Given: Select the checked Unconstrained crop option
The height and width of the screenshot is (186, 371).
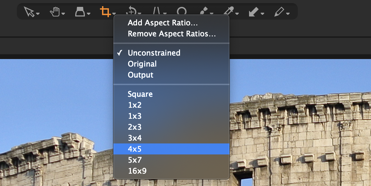Looking at the screenshot, I should 154,53.
